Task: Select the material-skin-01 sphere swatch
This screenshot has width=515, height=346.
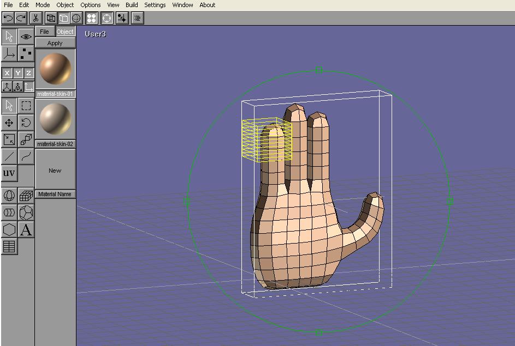Action: click(55, 69)
